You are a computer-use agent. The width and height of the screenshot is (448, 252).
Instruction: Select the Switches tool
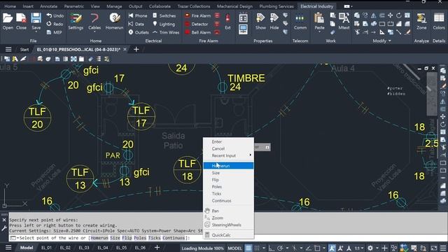coord(164,15)
